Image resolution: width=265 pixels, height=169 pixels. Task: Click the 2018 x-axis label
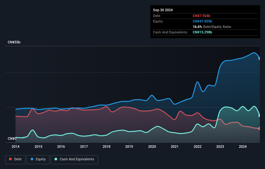point(107,147)
